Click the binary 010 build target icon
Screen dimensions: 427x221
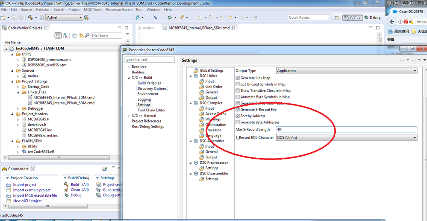coord(41,17)
